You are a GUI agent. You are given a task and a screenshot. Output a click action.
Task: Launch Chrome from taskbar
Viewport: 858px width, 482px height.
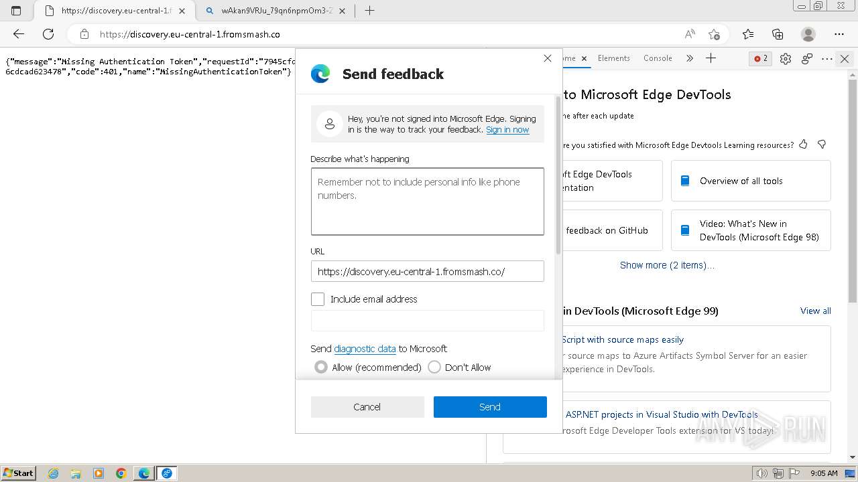coord(121,473)
